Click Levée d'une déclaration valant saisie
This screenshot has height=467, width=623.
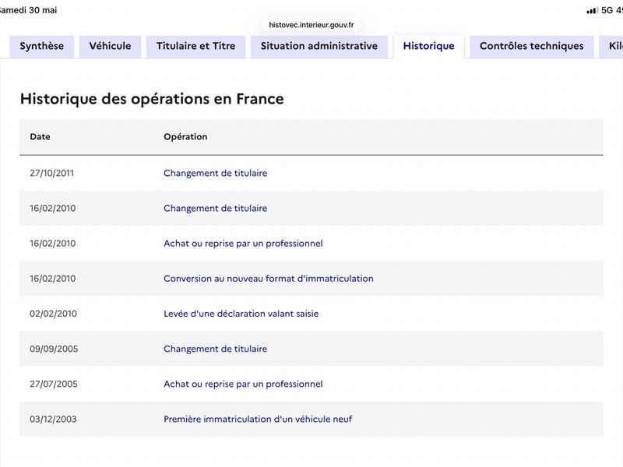point(241,314)
